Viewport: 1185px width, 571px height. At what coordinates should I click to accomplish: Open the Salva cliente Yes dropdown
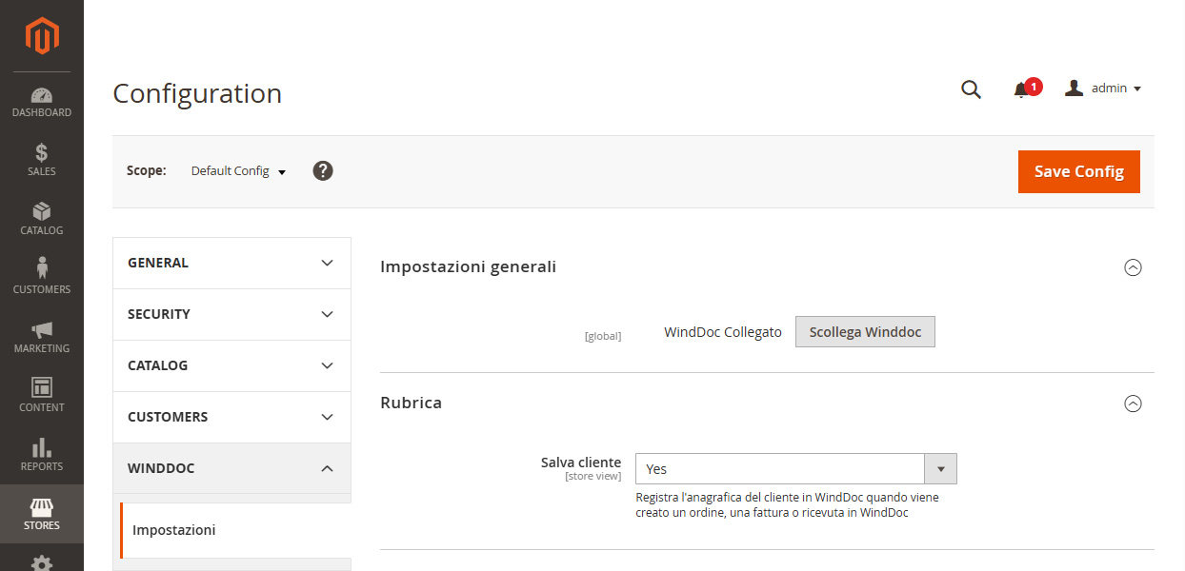pyautogui.click(x=796, y=469)
